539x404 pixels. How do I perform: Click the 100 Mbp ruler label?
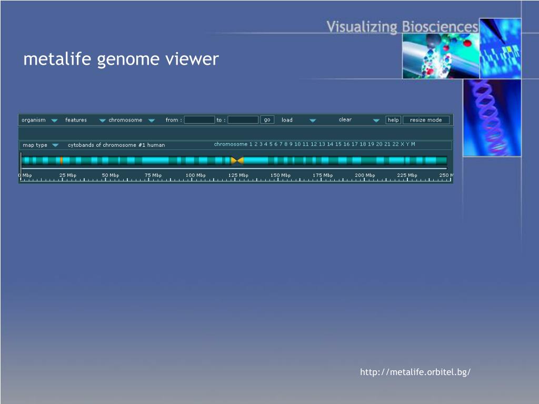[196, 175]
